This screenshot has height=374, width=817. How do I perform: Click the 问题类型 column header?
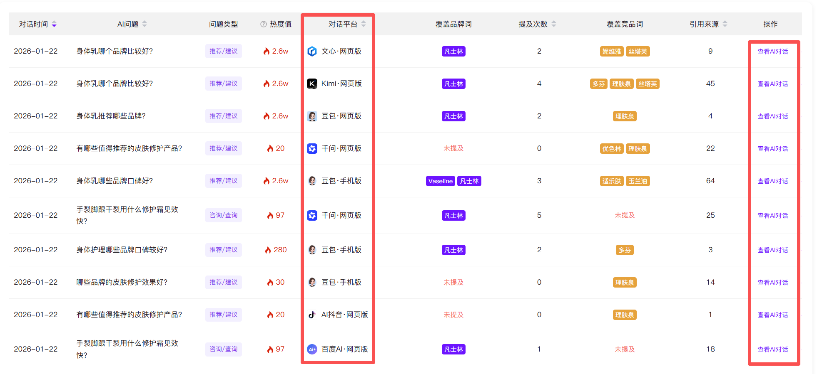pyautogui.click(x=223, y=24)
